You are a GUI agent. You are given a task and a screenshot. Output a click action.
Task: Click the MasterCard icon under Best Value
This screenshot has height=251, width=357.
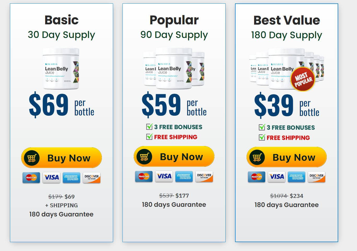tap(256, 177)
